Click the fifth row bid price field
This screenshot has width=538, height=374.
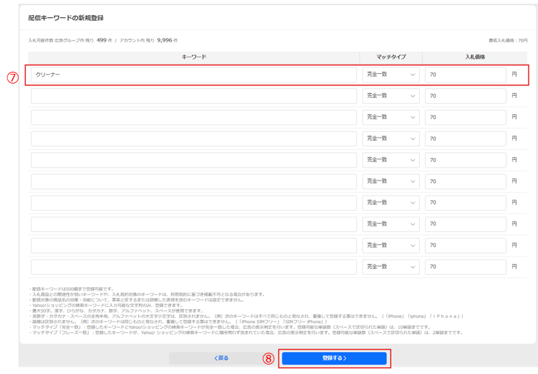coord(466,160)
